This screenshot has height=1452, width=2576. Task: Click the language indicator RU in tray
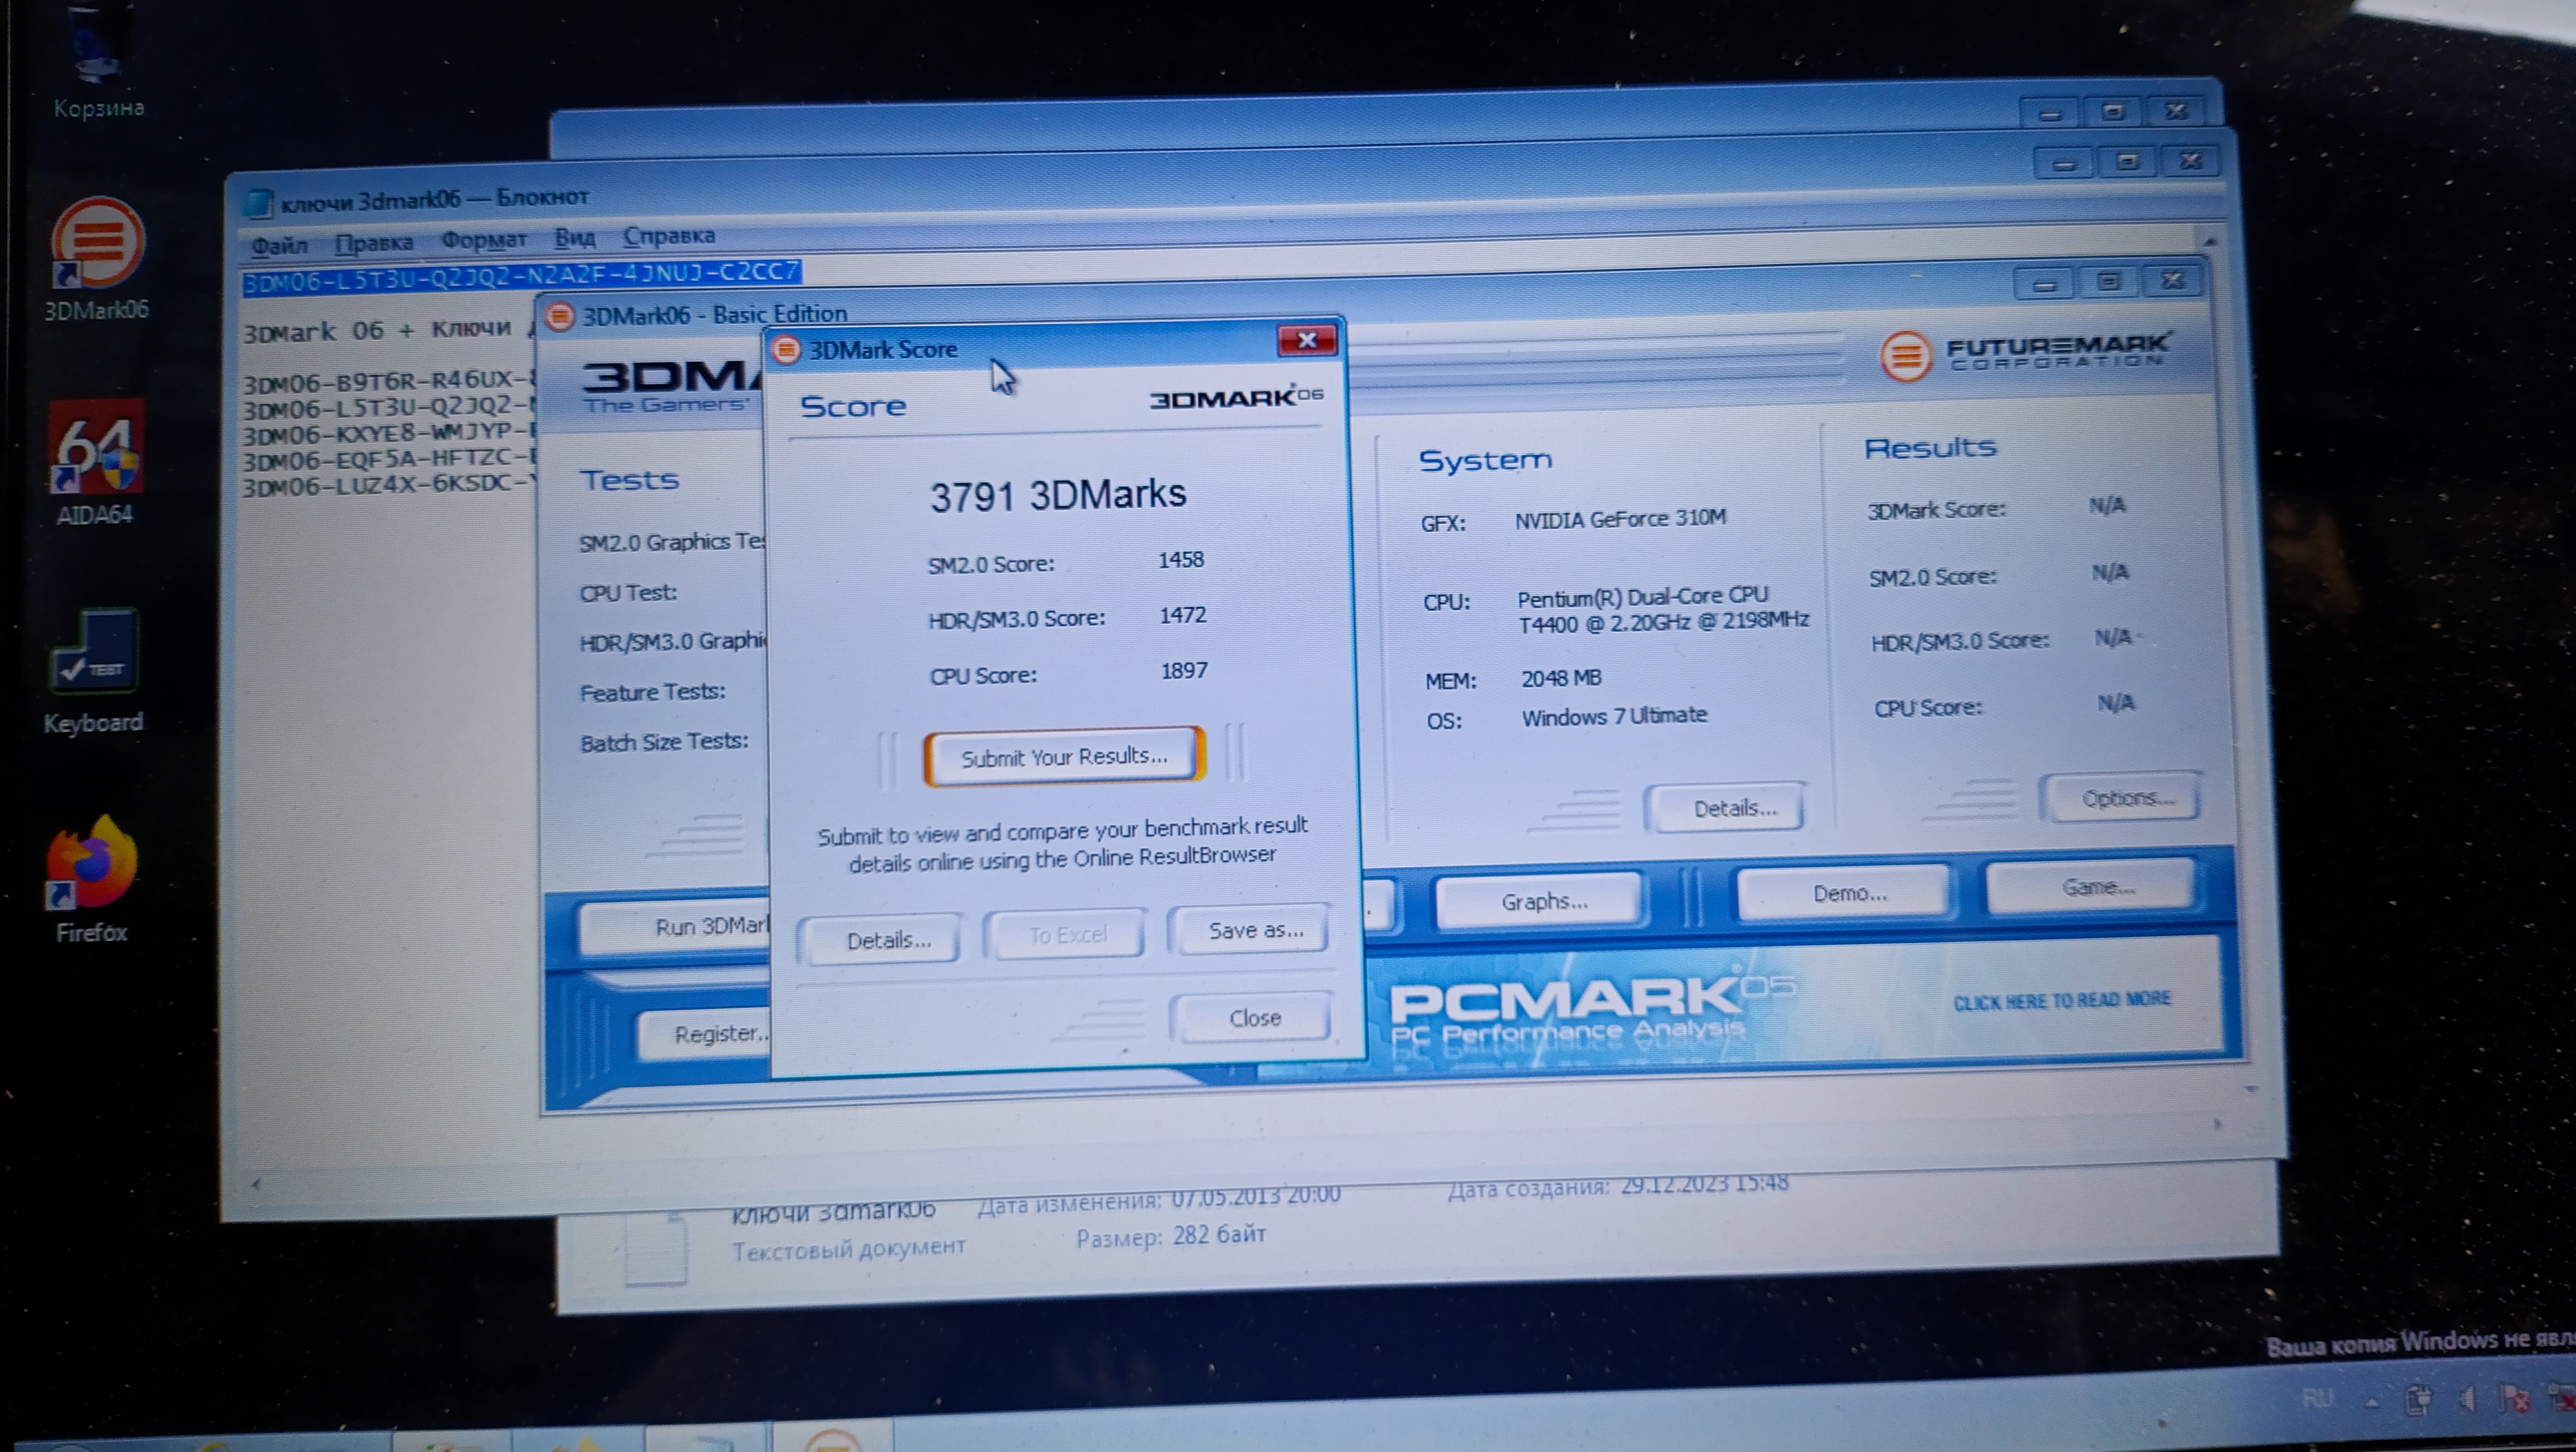pyautogui.click(x=2317, y=1399)
